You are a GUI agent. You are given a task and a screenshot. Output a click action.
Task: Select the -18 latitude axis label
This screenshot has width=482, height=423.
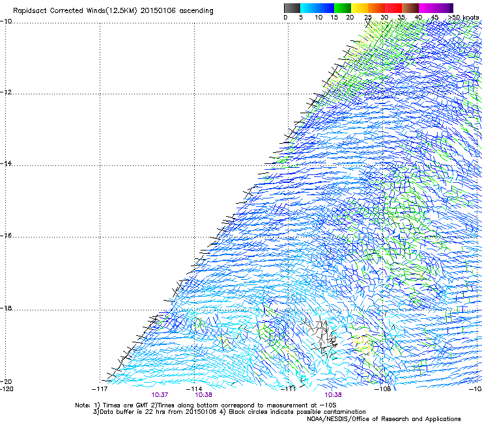pos(6,308)
